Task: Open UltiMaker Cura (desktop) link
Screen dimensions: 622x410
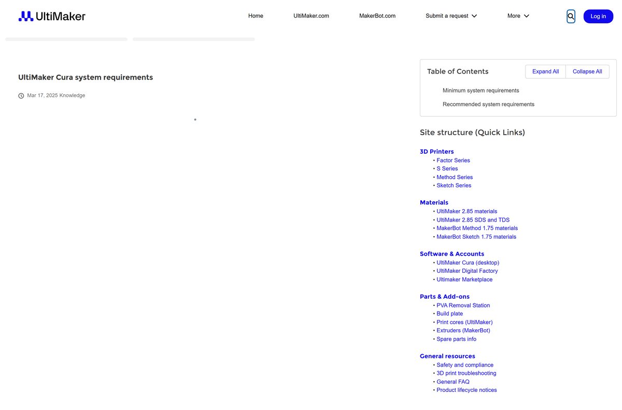Action: click(x=468, y=262)
